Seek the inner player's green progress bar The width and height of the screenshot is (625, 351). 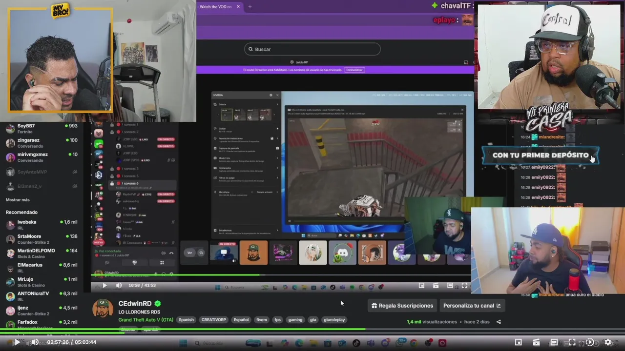(x=281, y=275)
